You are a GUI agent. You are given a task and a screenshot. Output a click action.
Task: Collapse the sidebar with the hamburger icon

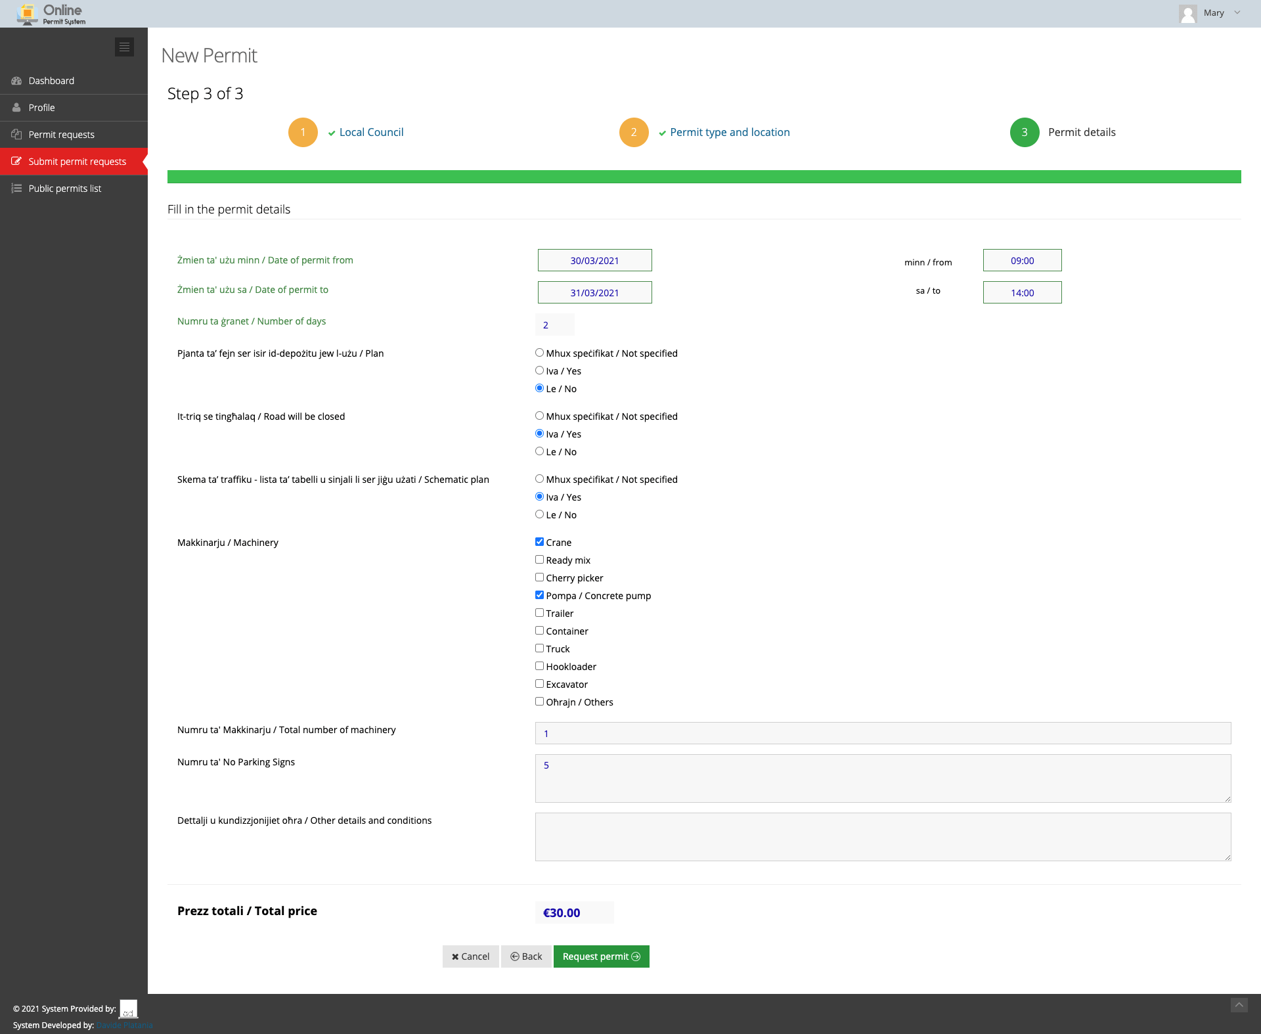click(x=124, y=47)
